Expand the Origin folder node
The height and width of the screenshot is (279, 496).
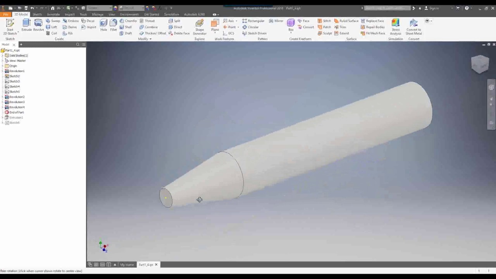2,66
